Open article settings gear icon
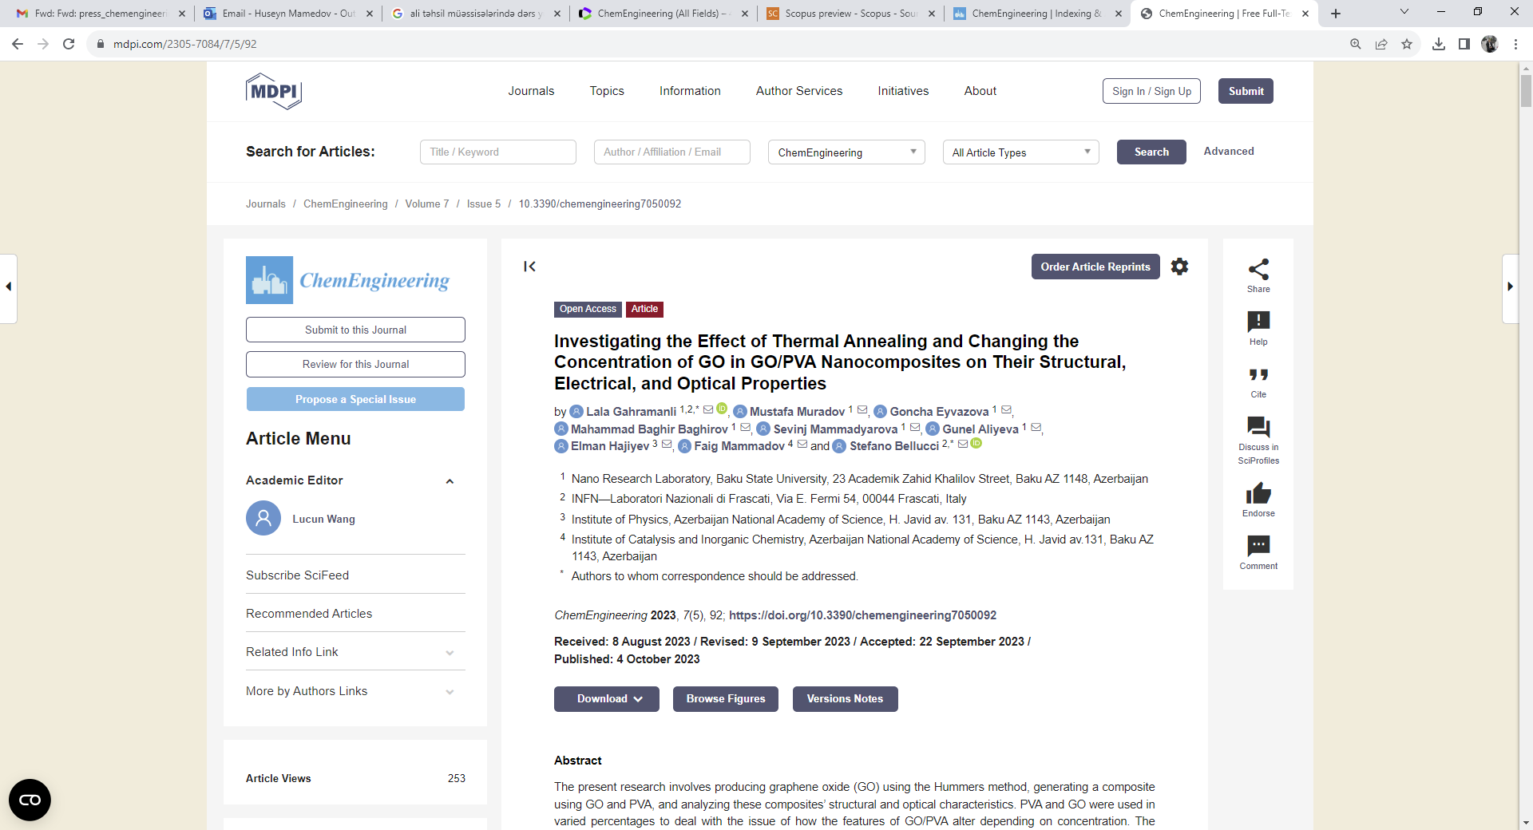This screenshot has width=1533, height=830. (1179, 267)
